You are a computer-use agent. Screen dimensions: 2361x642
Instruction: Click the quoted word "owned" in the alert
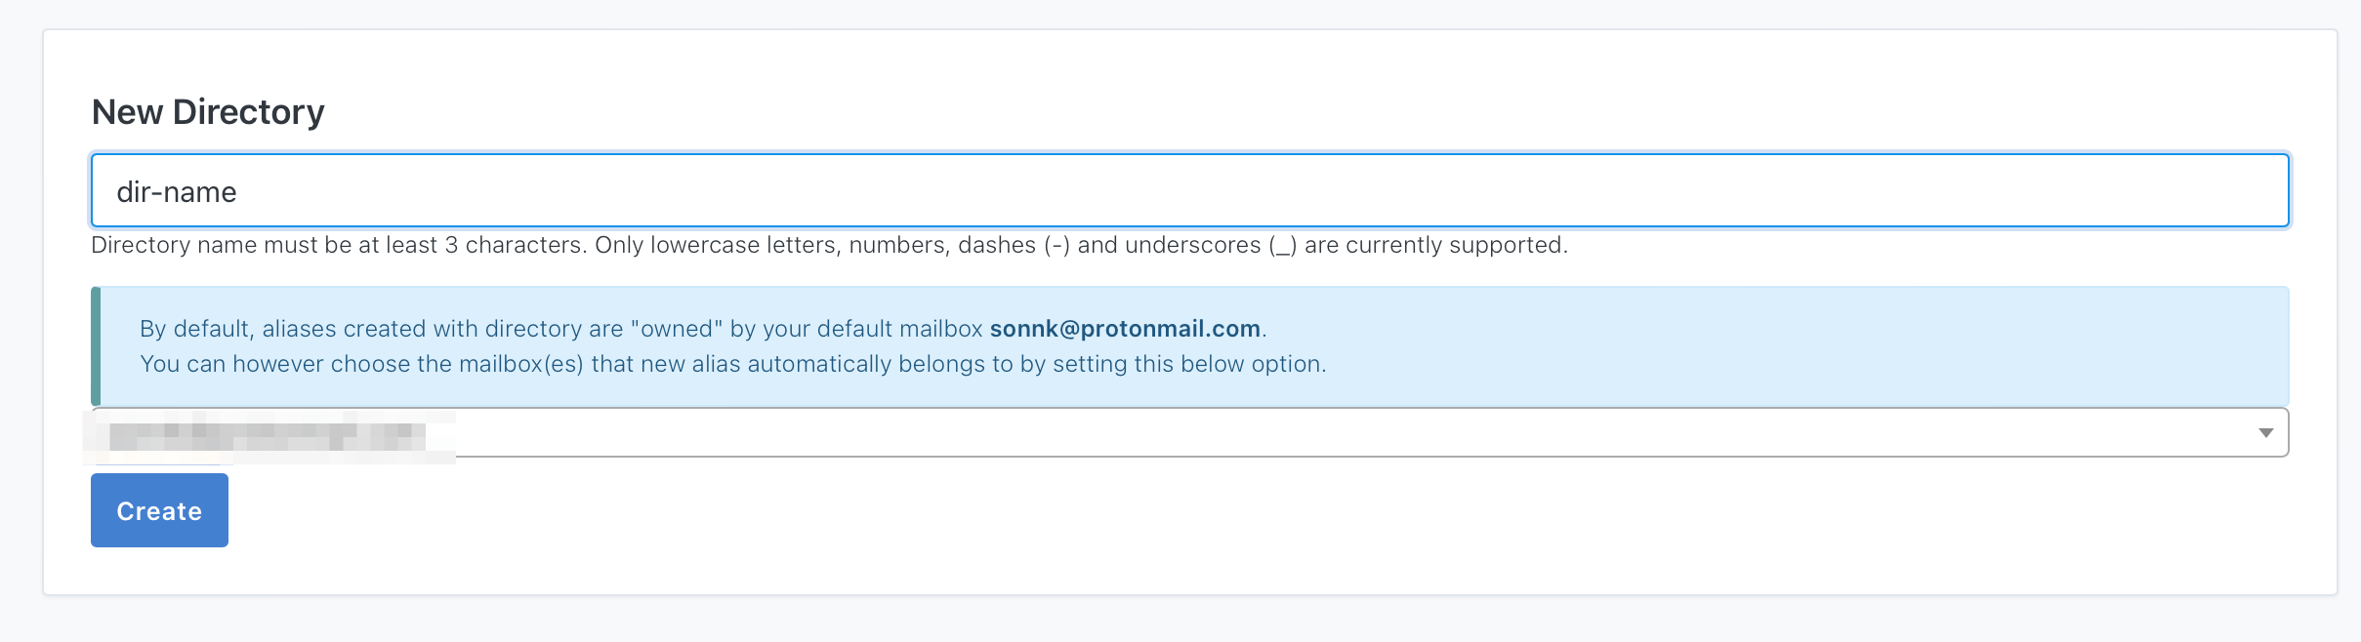coord(677,329)
